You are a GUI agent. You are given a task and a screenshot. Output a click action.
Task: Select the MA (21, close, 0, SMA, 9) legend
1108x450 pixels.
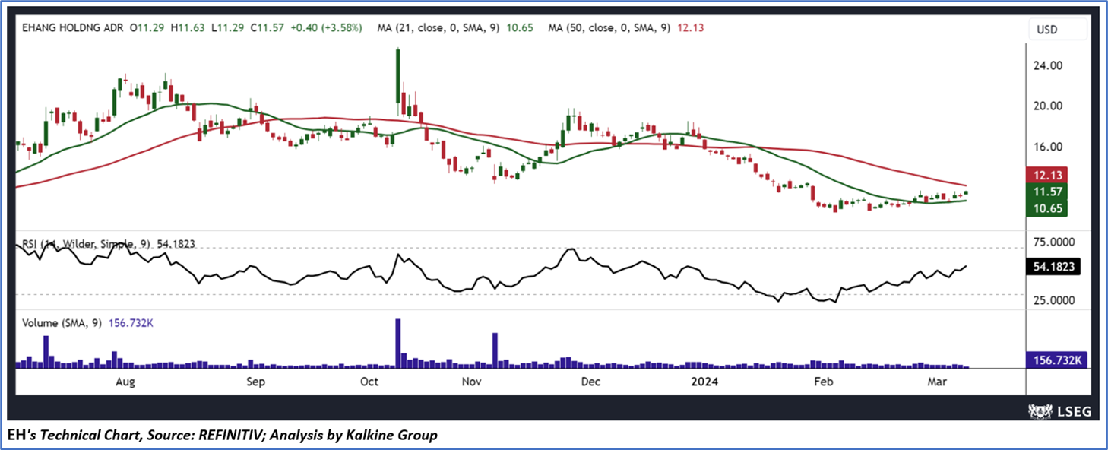pos(455,27)
